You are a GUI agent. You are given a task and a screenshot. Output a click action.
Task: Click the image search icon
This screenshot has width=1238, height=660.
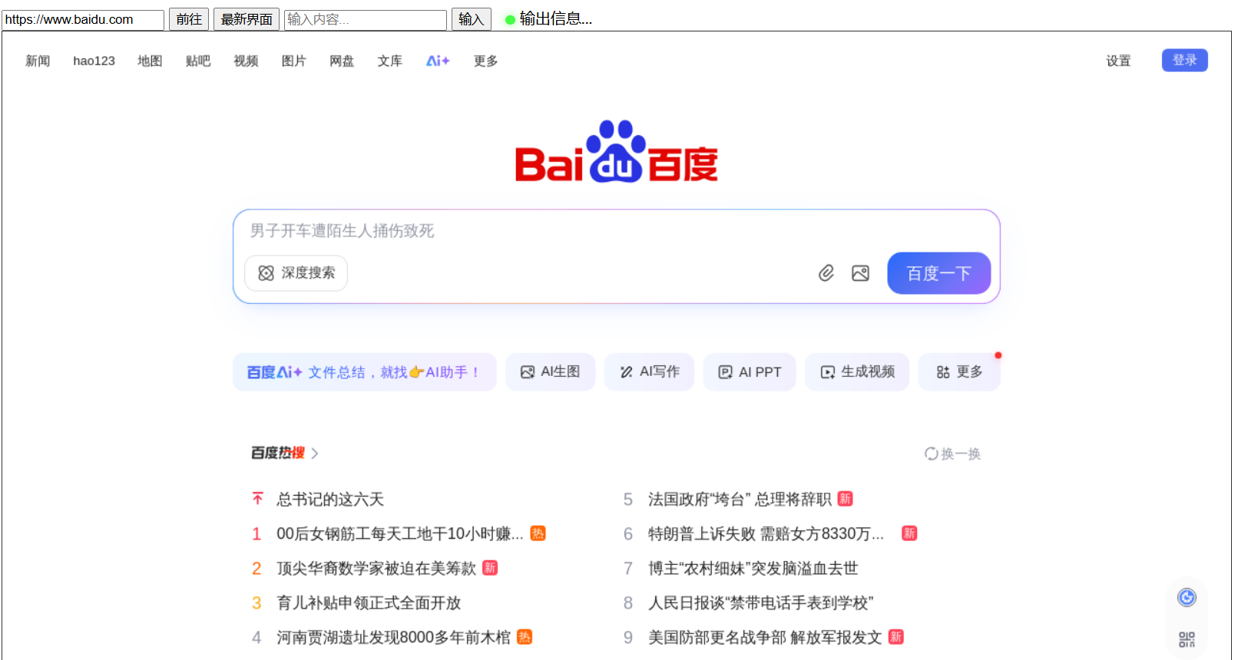pos(860,273)
